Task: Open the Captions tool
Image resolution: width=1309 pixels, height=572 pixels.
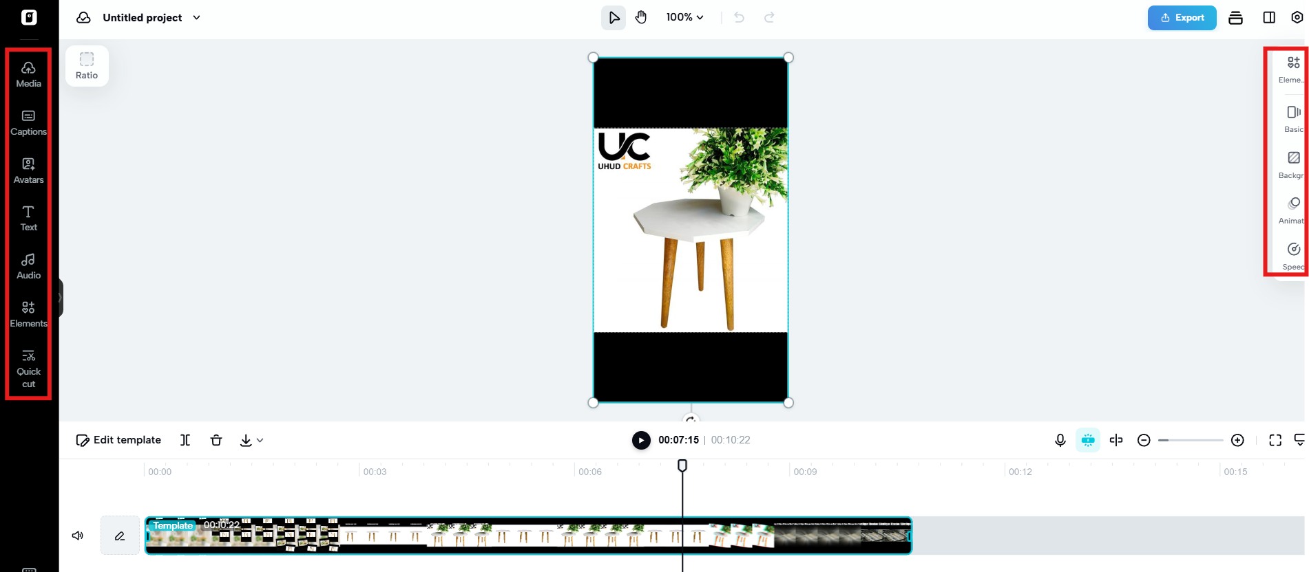Action: [28, 122]
